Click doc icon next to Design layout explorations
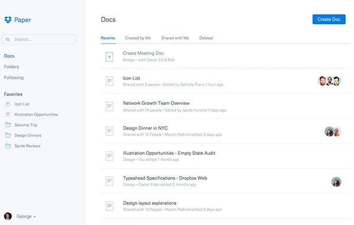This screenshot has width=354, height=225. click(110, 206)
